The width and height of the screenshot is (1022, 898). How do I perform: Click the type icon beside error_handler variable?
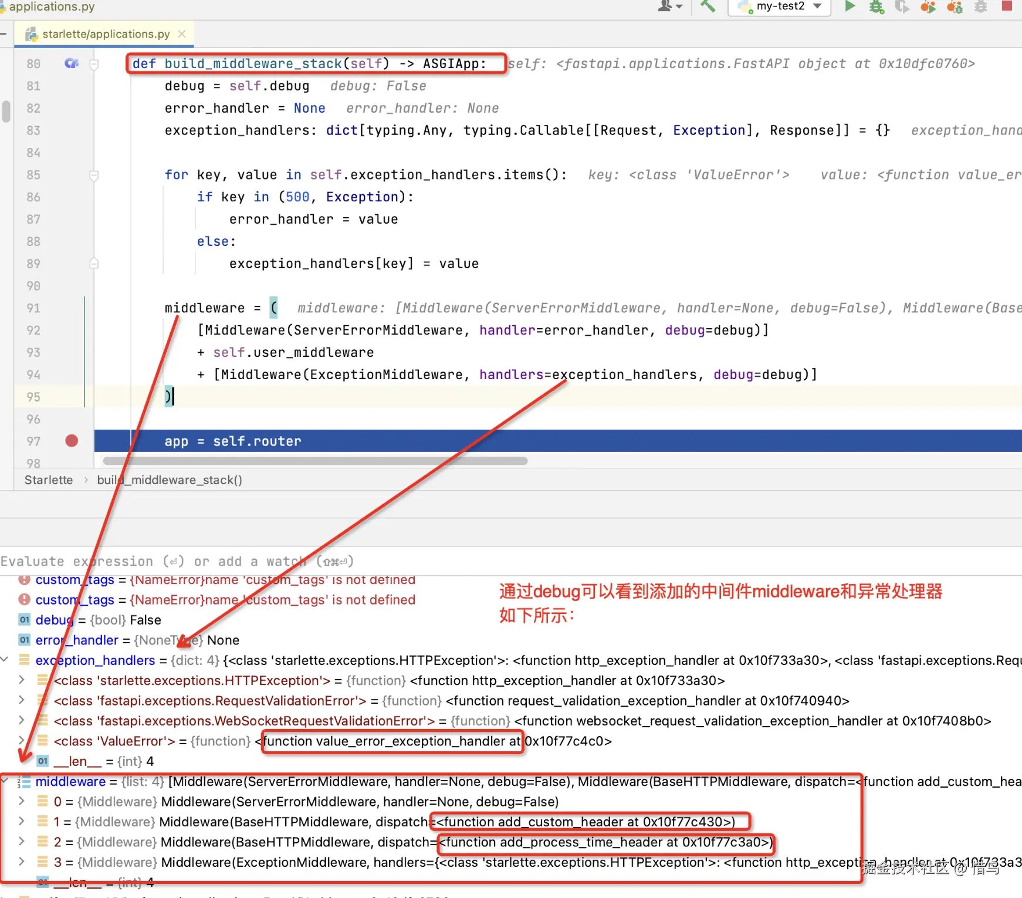[x=24, y=640]
